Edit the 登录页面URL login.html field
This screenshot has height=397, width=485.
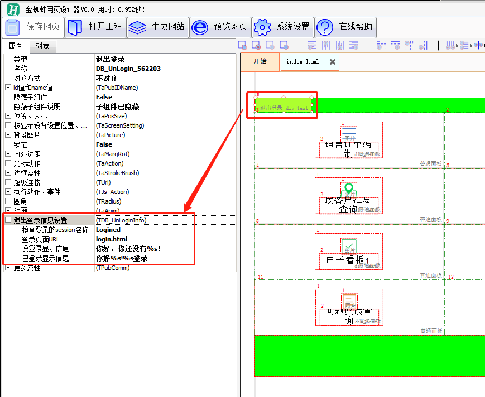(x=112, y=239)
